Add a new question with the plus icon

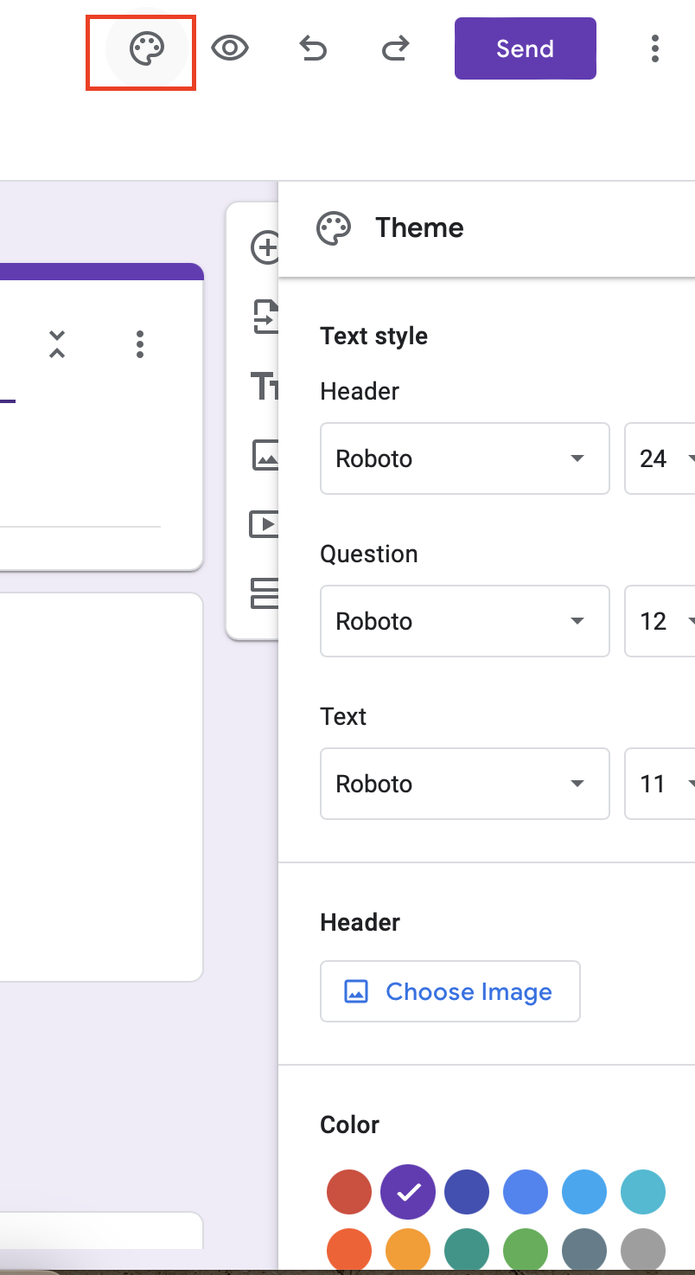[268, 248]
